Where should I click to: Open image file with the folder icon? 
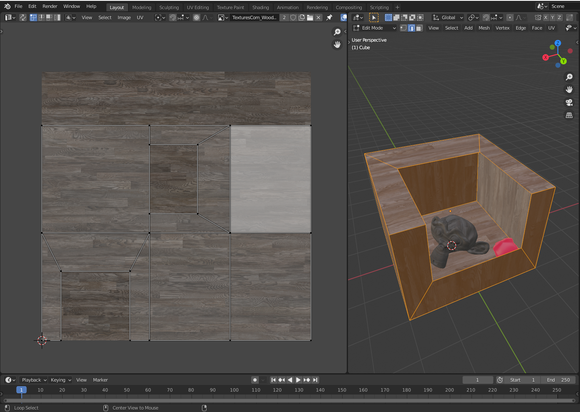(310, 17)
